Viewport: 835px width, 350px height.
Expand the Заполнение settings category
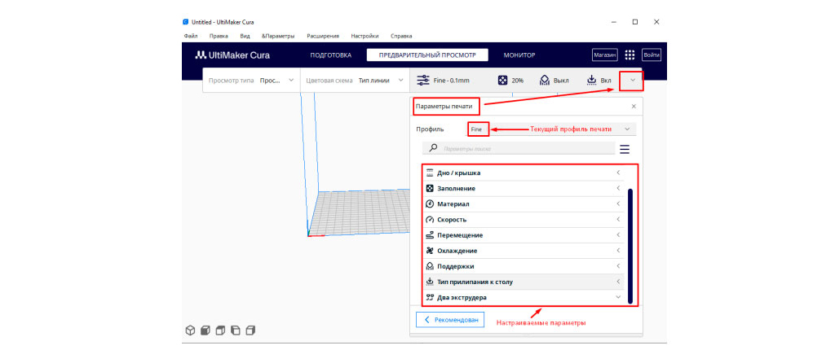[x=524, y=188]
